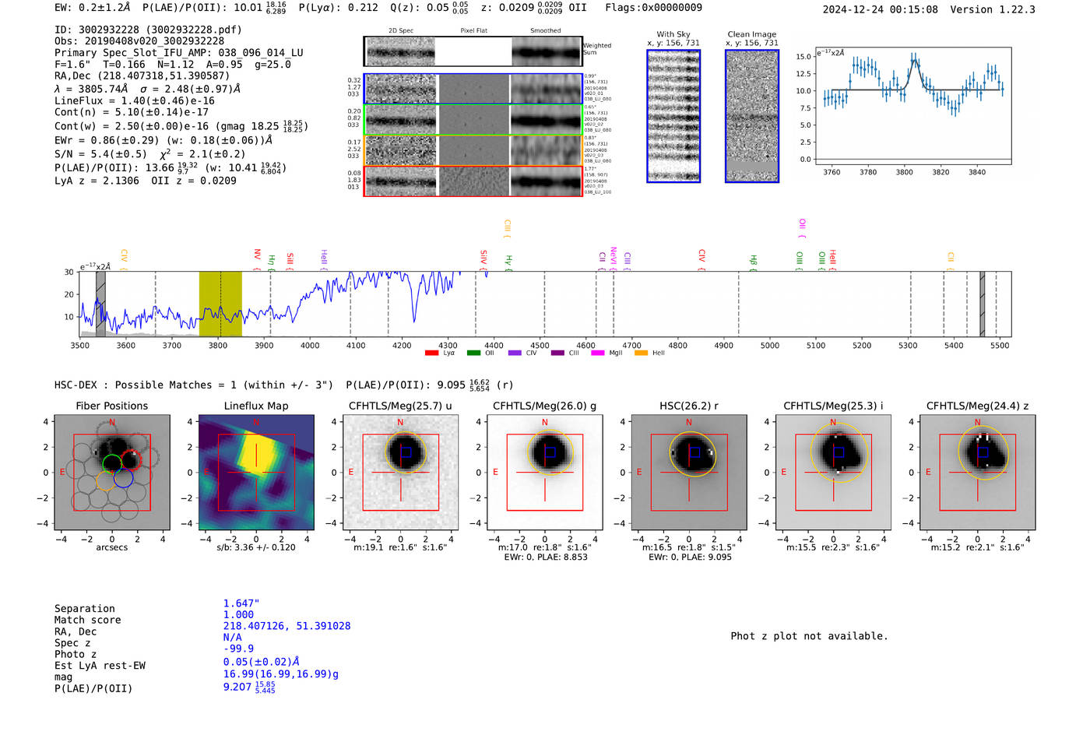The height and width of the screenshot is (742, 1090).
Task: Click the Clean Image cutout
Action: (752, 116)
